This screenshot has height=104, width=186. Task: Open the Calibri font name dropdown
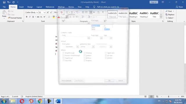(x=37, y=12)
